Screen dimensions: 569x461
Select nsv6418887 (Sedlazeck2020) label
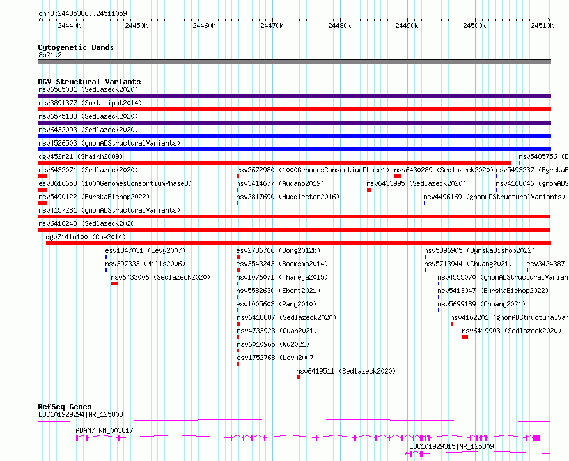(x=286, y=317)
